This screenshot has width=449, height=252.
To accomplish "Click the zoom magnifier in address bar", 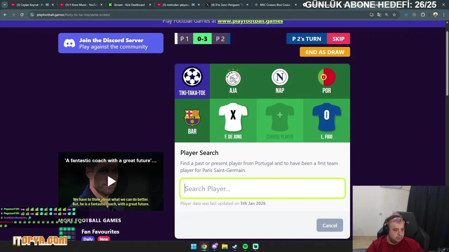I will pyautogui.click(x=387, y=15).
